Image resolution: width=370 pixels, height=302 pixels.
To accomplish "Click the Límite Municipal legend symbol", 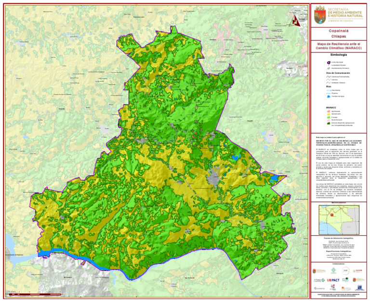I will point(329,63).
